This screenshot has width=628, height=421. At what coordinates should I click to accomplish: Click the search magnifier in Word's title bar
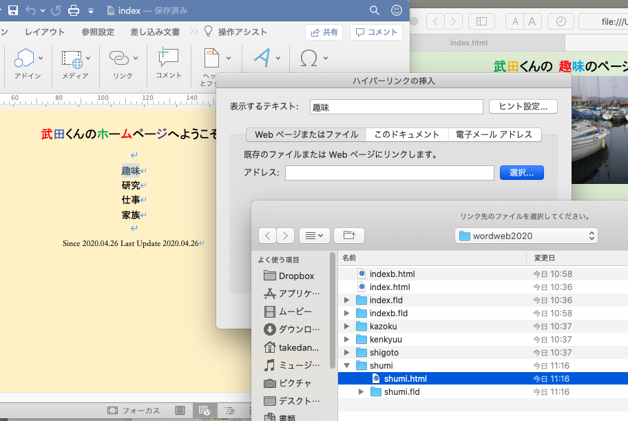(375, 10)
